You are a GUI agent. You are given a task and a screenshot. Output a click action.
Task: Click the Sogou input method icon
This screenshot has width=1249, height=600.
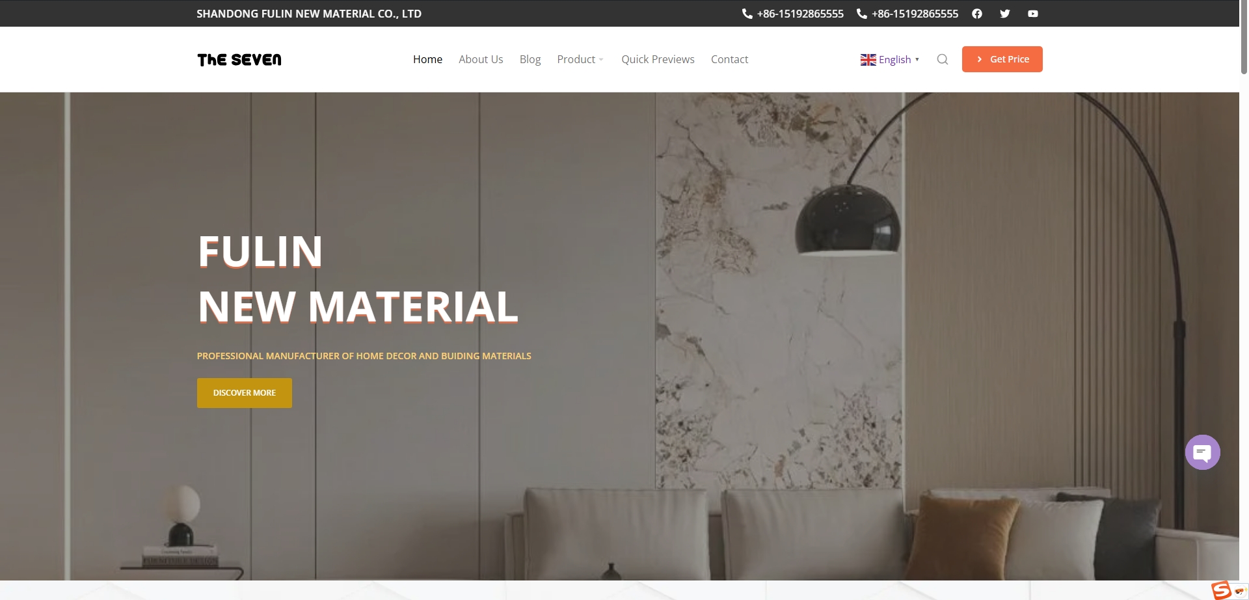pos(1222,590)
